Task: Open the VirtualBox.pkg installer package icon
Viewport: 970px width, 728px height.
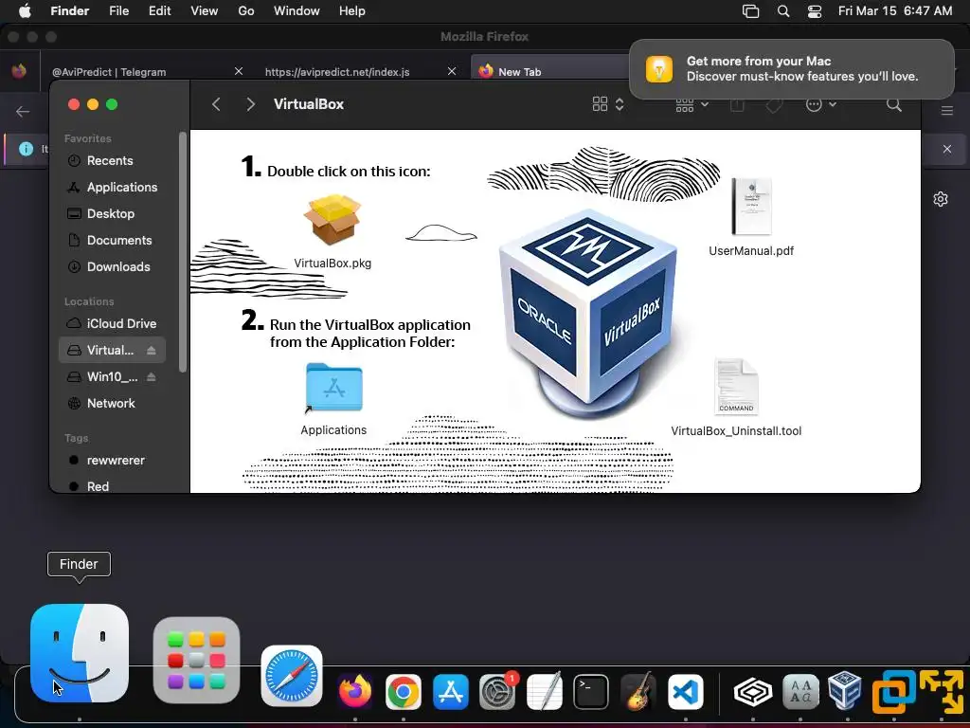Action: [x=332, y=220]
